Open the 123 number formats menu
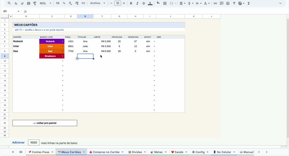This screenshot has height=156, width=289. (83, 3)
